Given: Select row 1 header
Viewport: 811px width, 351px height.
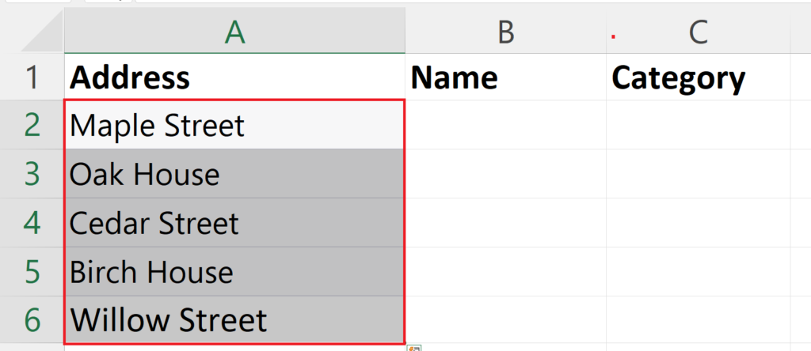Looking at the screenshot, I should [x=32, y=77].
